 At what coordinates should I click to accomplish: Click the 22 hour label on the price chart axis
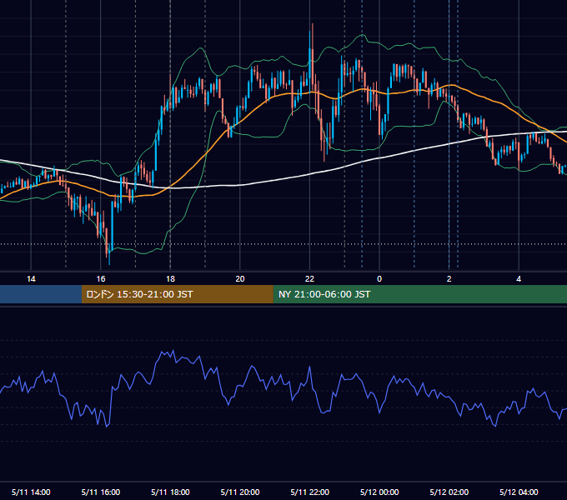pyautogui.click(x=309, y=279)
